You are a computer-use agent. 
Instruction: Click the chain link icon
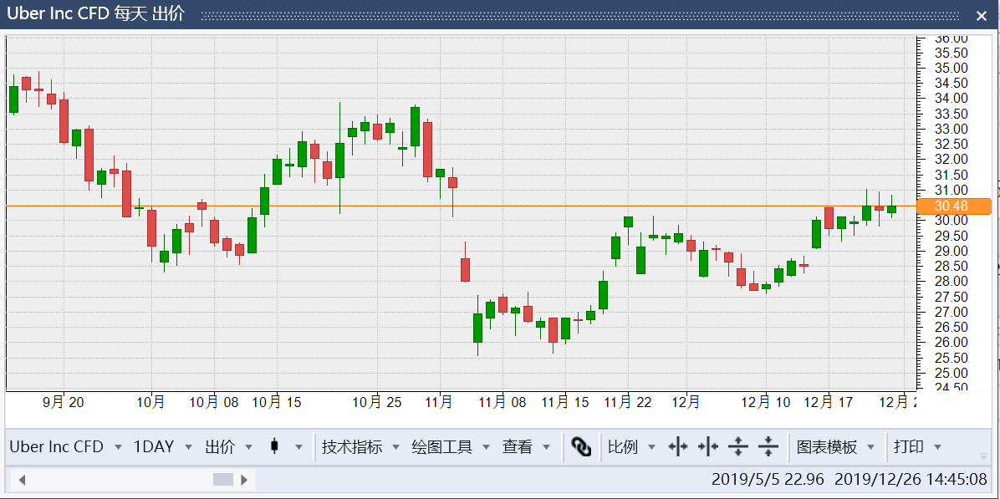(x=581, y=447)
